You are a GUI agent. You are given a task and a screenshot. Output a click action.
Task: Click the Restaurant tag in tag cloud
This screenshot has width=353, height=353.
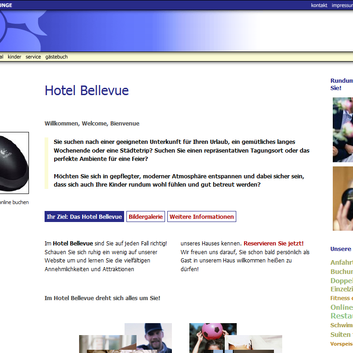coord(342,316)
